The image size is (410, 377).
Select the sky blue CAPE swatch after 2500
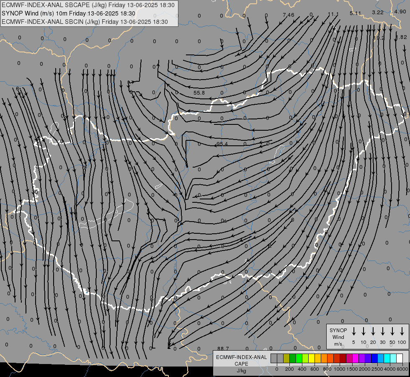click(381, 358)
